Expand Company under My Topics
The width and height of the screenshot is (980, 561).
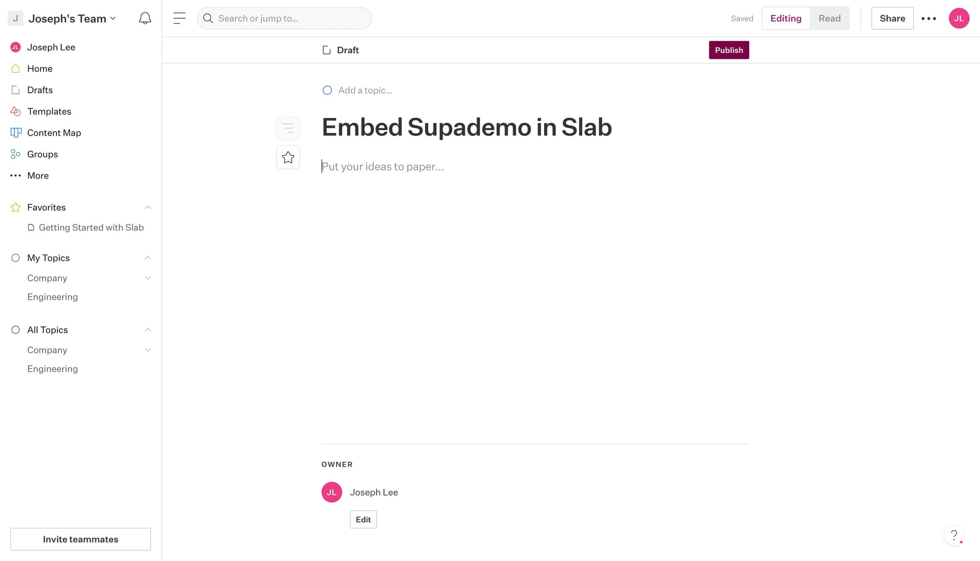pos(147,278)
